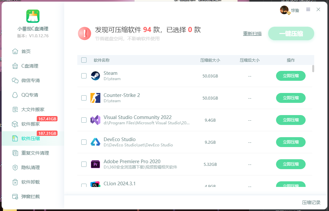Viewport: 329px width, 211px height.
Task: Click the CLion app icon
Action: coord(95,184)
